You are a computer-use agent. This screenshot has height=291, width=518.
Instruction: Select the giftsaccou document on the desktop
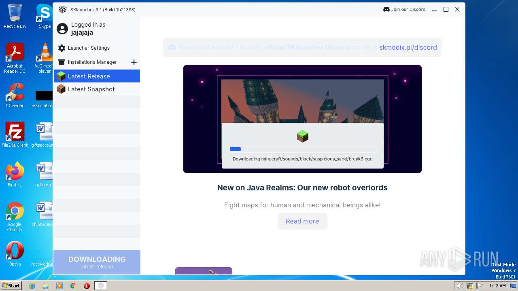pyautogui.click(x=43, y=135)
